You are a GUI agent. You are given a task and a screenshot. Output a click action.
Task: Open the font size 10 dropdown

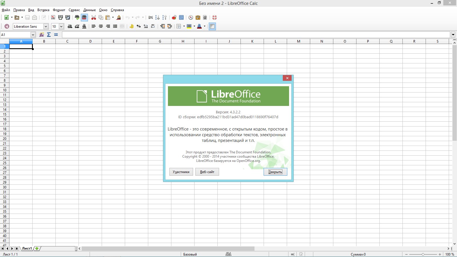(x=61, y=26)
